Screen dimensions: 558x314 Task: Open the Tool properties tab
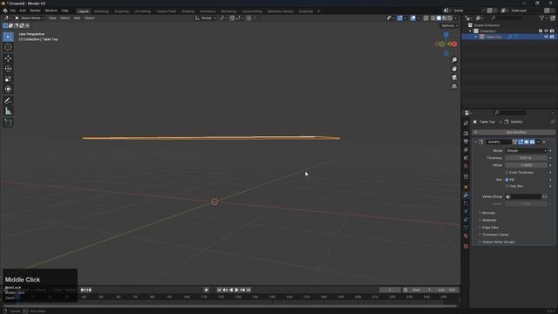pyautogui.click(x=466, y=123)
